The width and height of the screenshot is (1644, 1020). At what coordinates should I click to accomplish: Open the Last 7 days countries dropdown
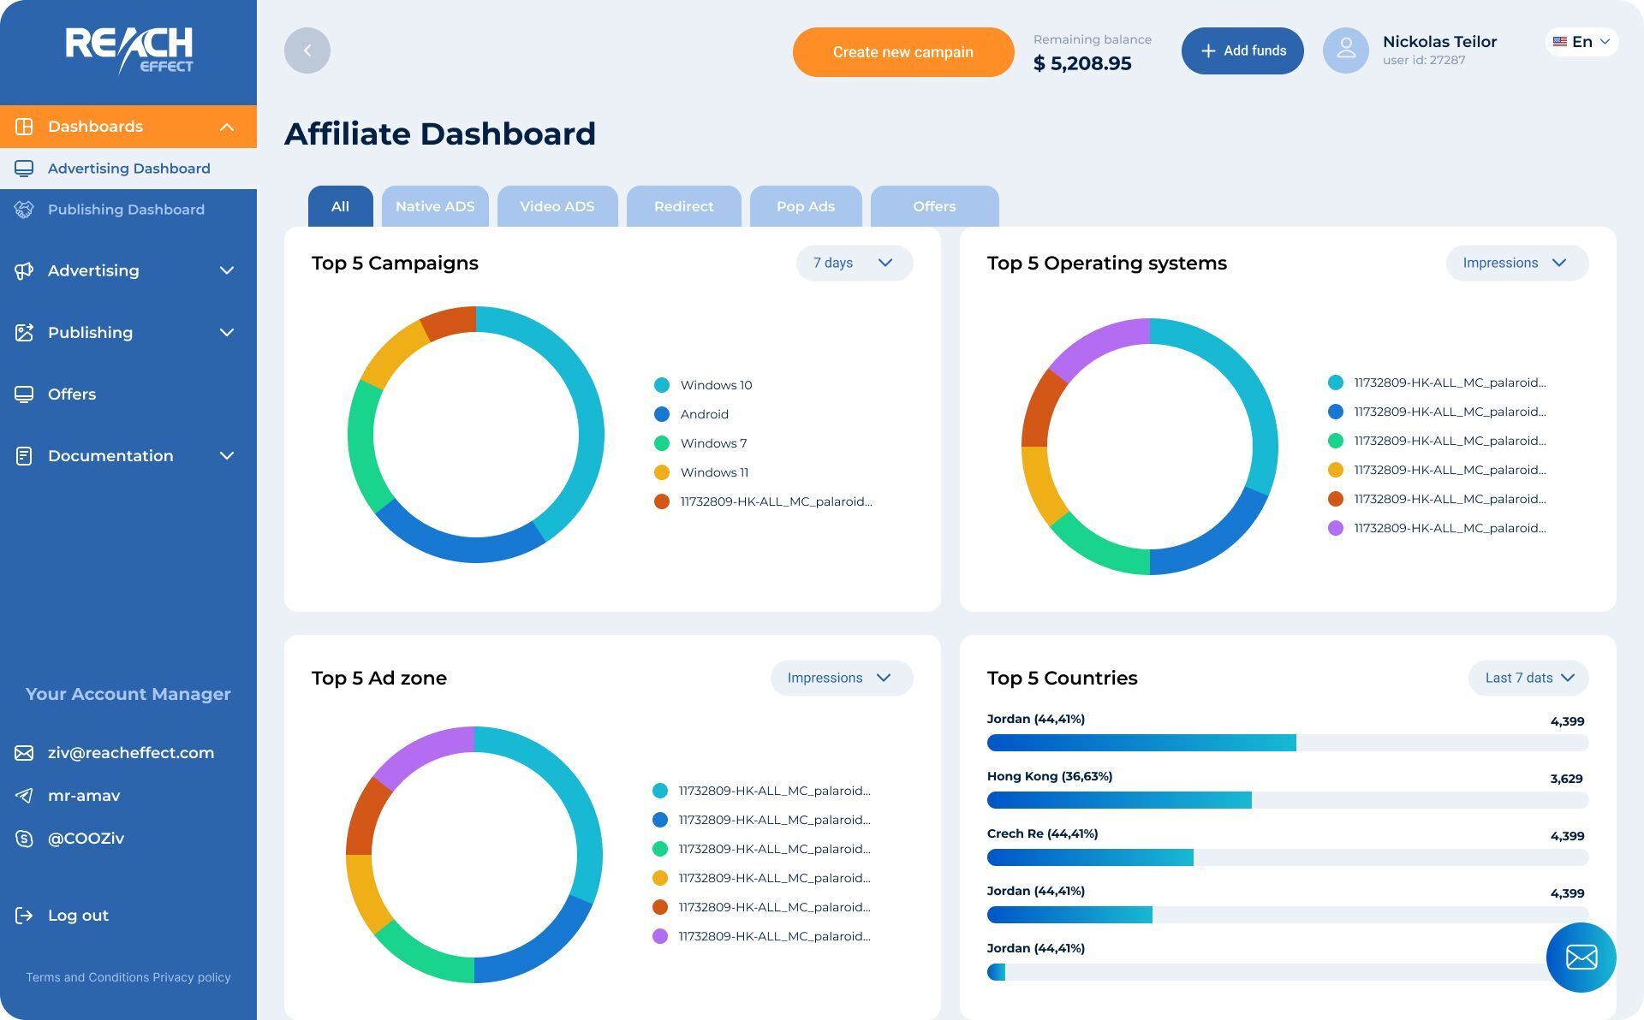tap(1528, 678)
